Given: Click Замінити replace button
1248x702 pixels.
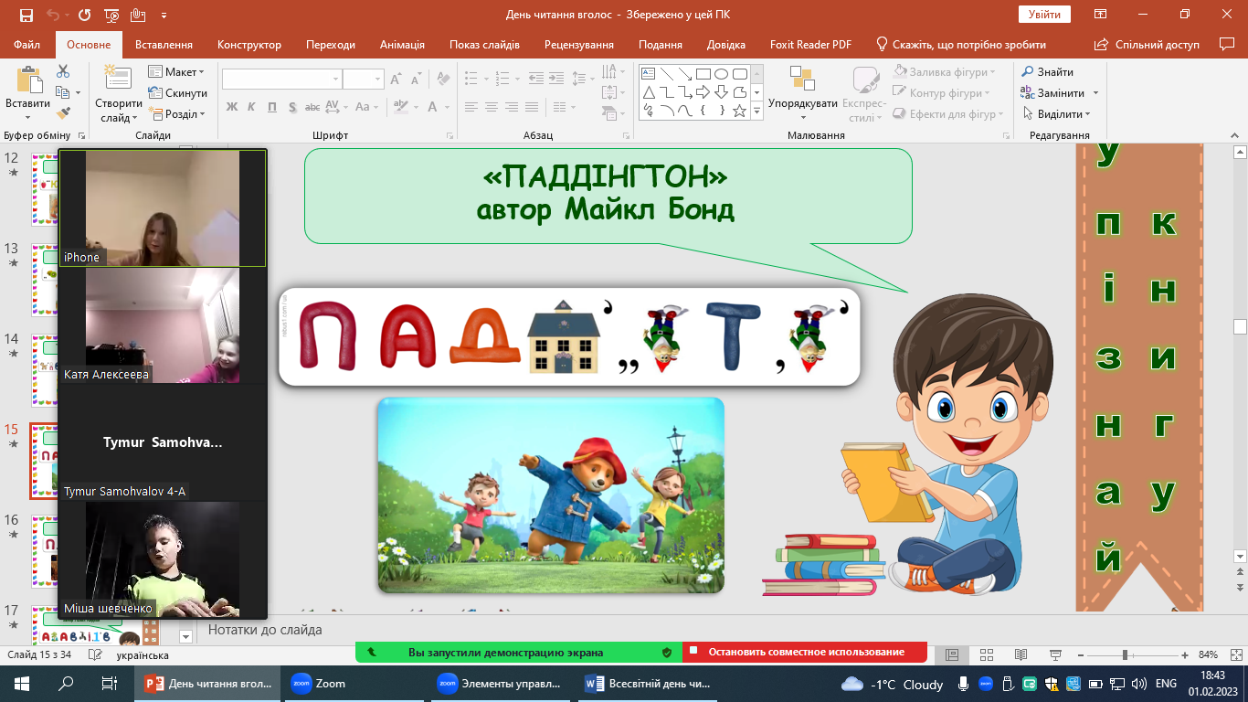Looking at the screenshot, I should pyautogui.click(x=1052, y=93).
